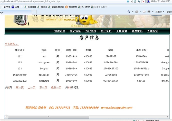This screenshot has width=172, height=121.
Task: Click the red X stop loading icon
Action: (143, 2)
